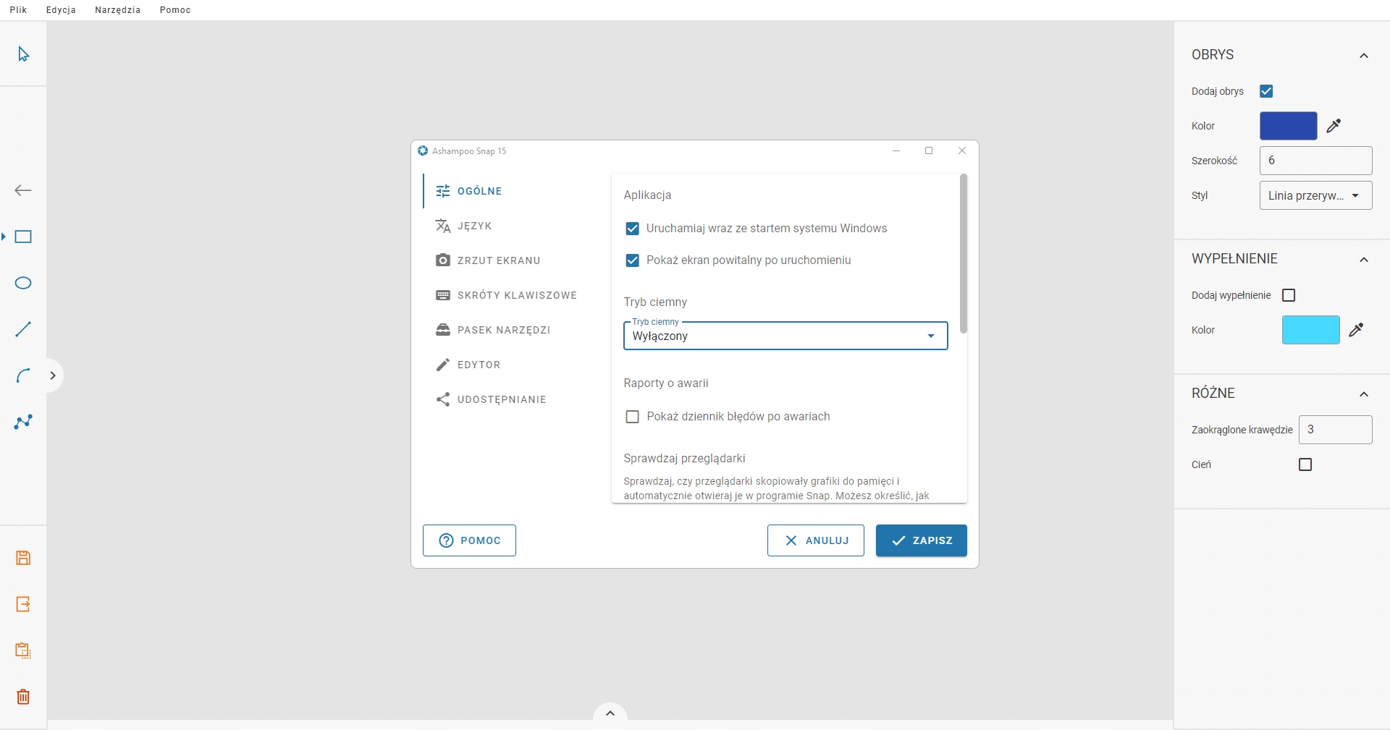Open the Tryb ciemny dropdown

tap(785, 336)
